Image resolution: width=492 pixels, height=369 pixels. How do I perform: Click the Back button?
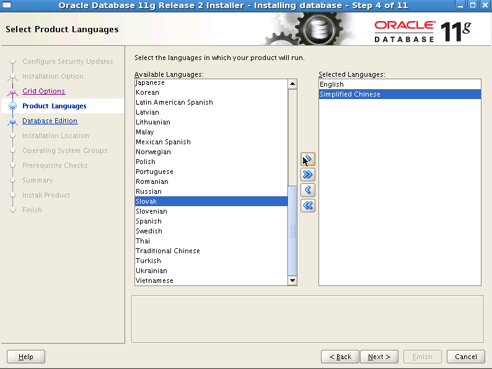340,357
